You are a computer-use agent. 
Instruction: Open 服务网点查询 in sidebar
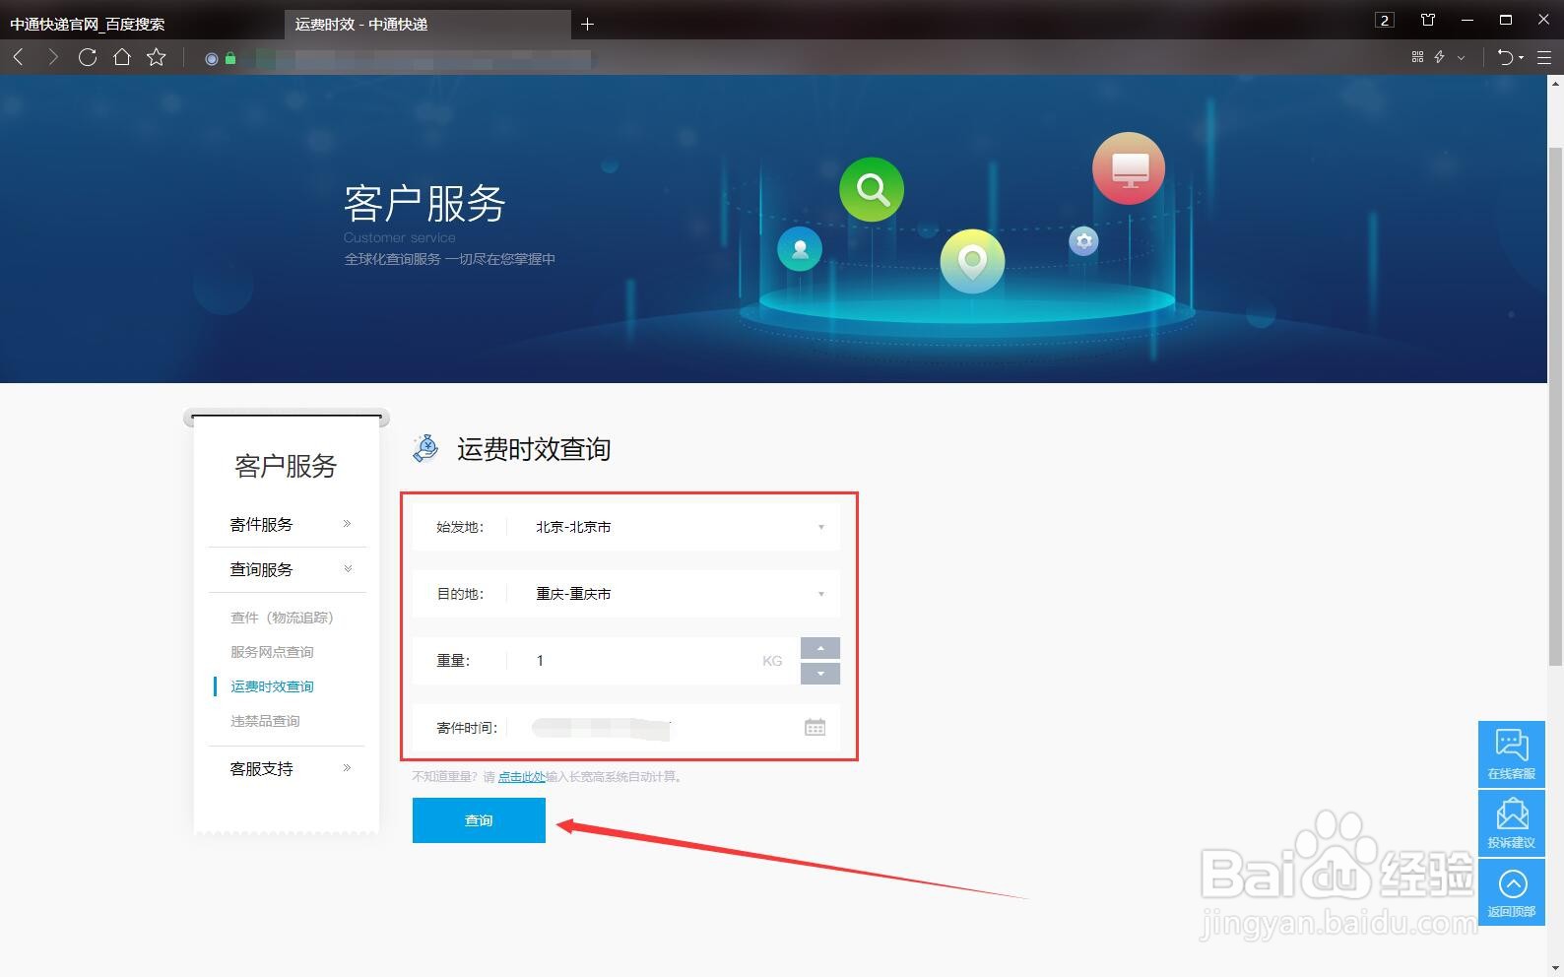coord(272,652)
